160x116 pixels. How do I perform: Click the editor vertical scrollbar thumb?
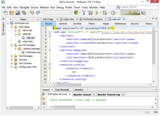[153, 47]
